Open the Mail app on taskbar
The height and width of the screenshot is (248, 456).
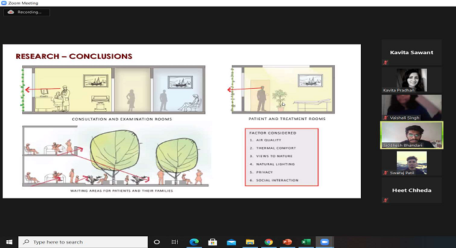tap(231, 242)
